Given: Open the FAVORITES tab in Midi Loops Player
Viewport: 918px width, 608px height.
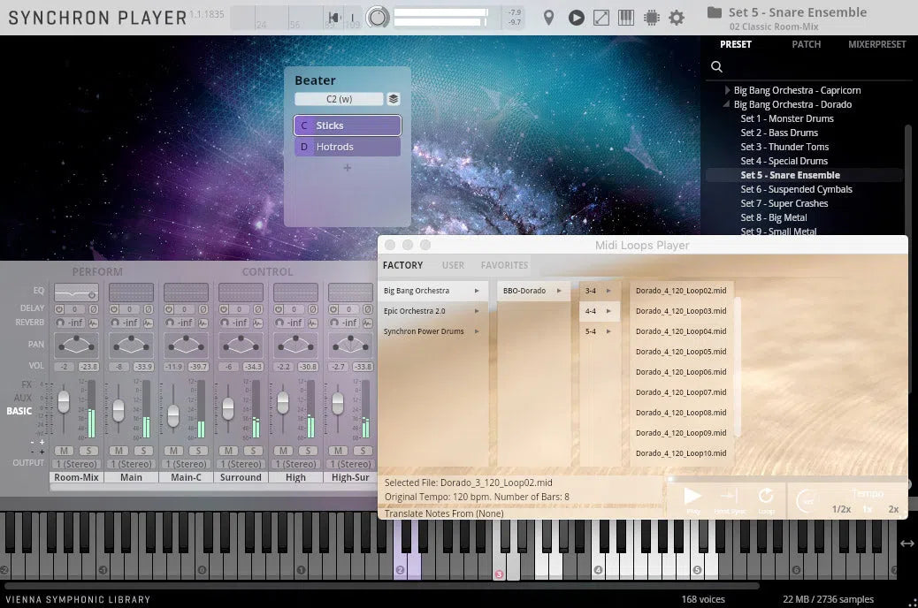Looking at the screenshot, I should tap(504, 265).
